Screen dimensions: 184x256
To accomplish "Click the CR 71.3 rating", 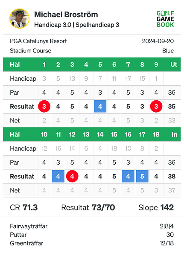I will point(24,208).
